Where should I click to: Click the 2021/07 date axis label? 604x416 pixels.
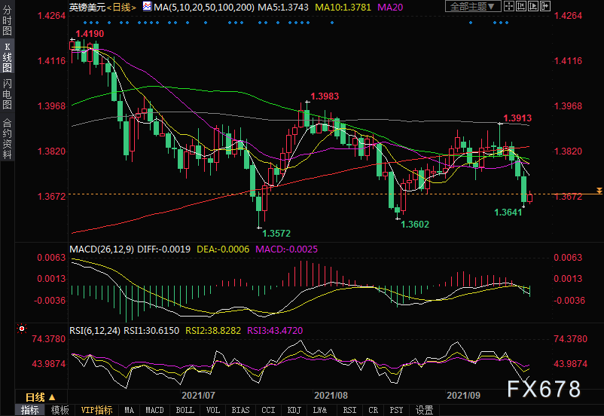click(198, 395)
